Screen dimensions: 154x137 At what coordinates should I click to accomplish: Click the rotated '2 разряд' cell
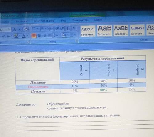point(103,70)
